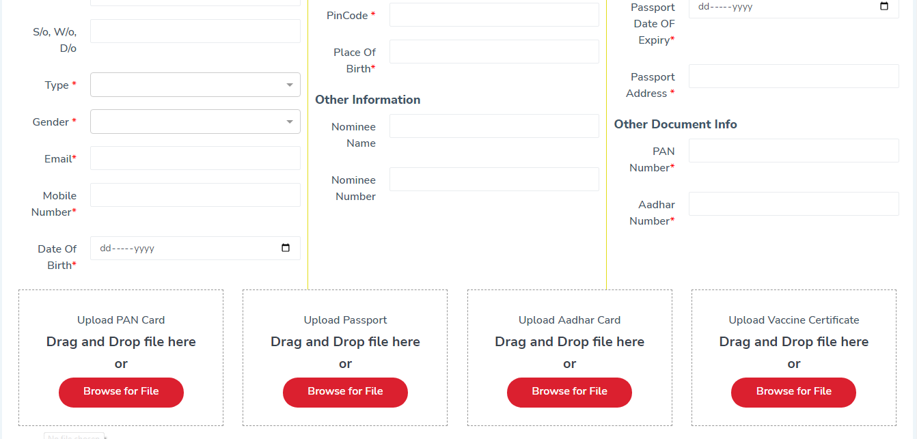Select the PAN Number input field
The image size is (917, 439).
793,150
